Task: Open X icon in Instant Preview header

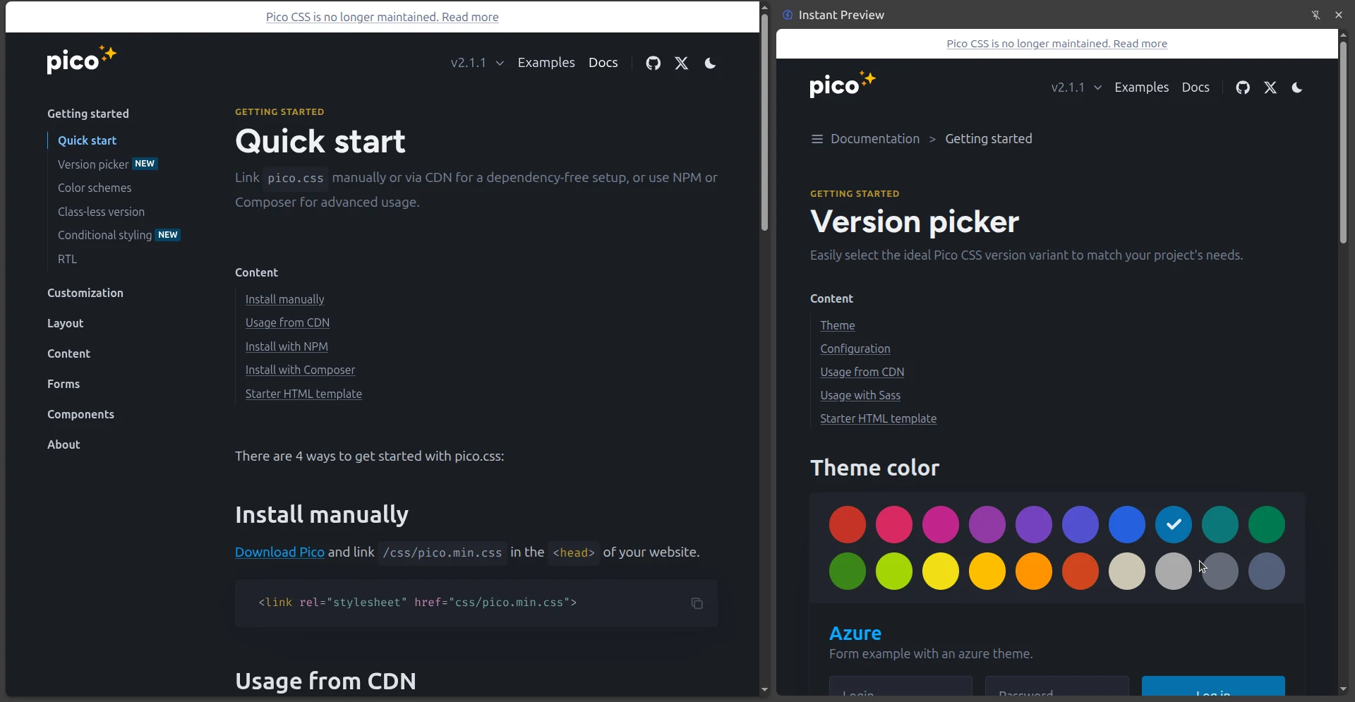Action: tap(1270, 87)
